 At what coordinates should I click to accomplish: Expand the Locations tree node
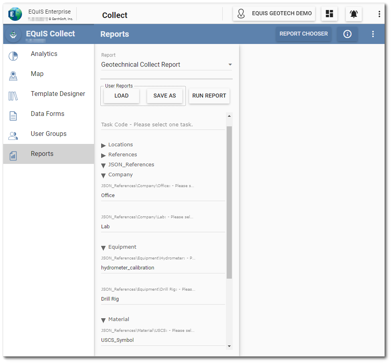(x=103, y=145)
